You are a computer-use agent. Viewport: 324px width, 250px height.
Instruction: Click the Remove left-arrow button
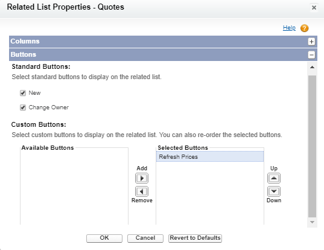coord(142,191)
